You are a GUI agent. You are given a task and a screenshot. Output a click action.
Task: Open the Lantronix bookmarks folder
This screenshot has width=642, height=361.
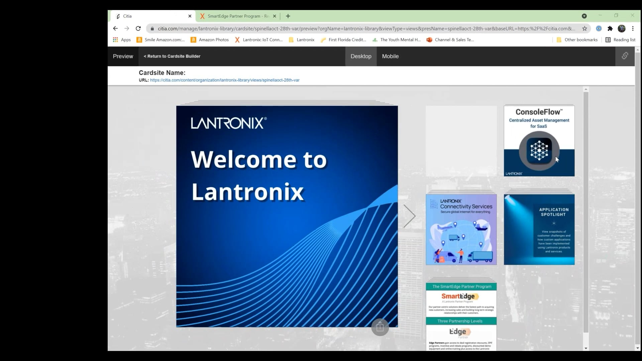point(302,39)
